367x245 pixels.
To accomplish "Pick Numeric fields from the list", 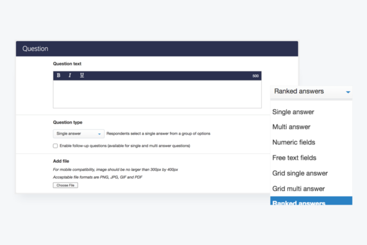I will 294,142.
